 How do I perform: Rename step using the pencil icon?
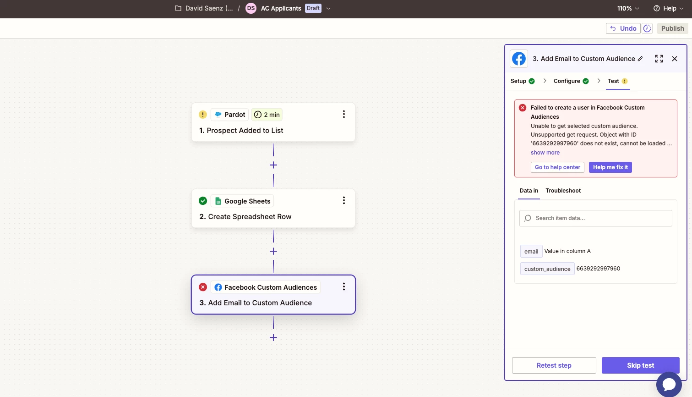pyautogui.click(x=640, y=59)
